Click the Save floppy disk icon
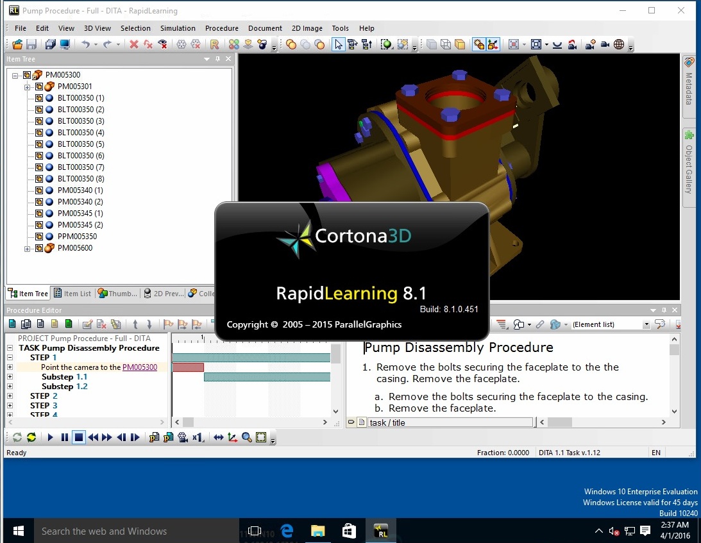 [x=31, y=44]
